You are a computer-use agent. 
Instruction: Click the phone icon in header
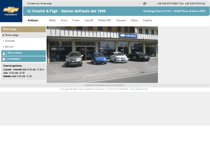click(x=145, y=4)
